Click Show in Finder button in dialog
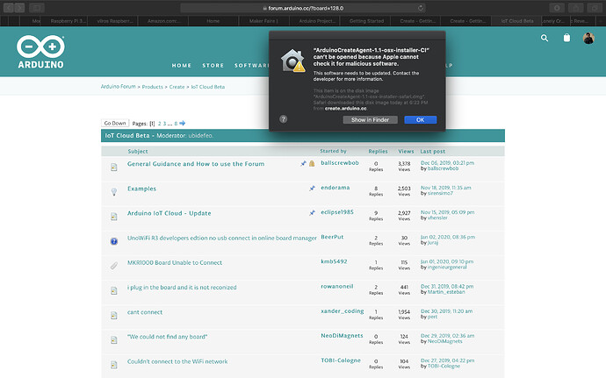Viewport: 606px width, 378px height. click(370, 119)
